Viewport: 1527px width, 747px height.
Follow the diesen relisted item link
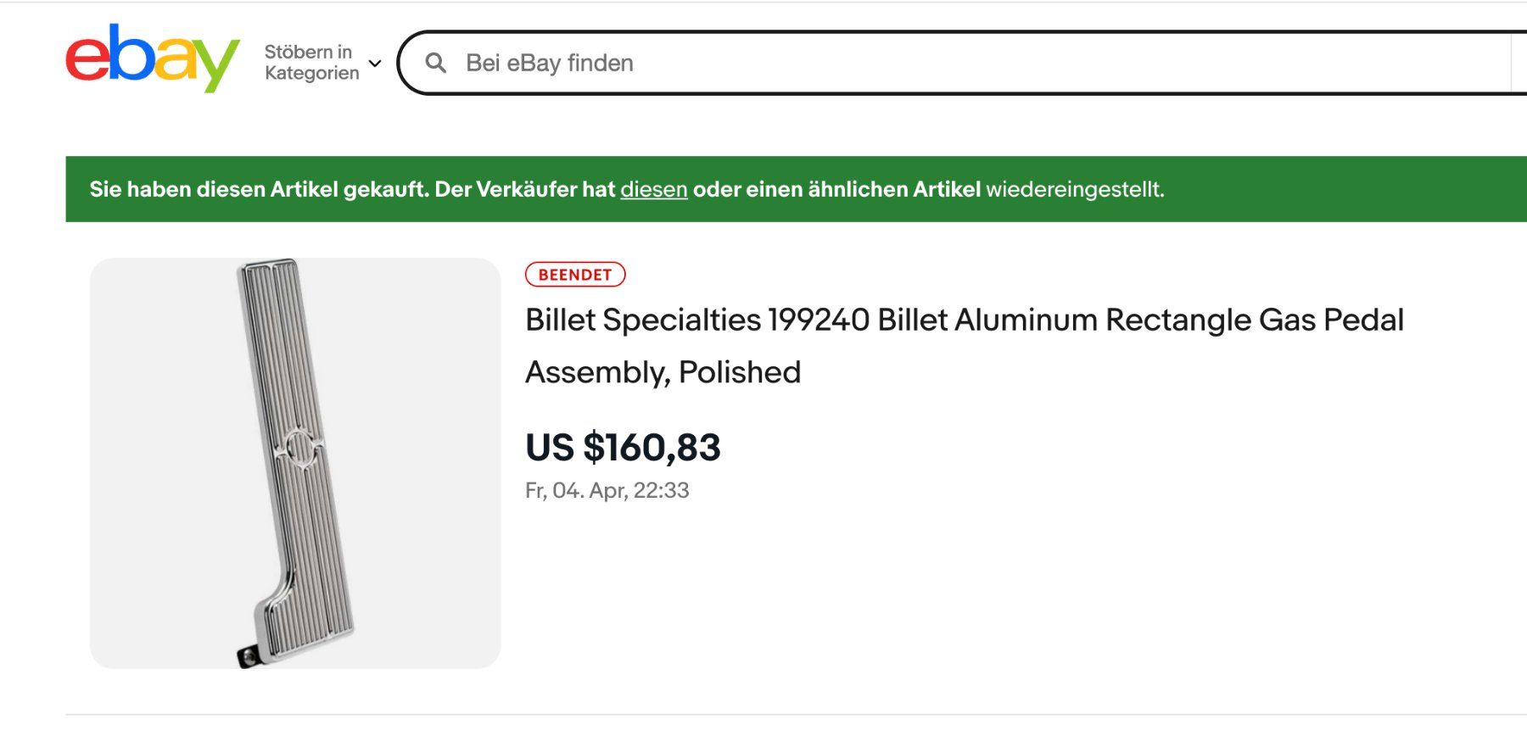(653, 189)
